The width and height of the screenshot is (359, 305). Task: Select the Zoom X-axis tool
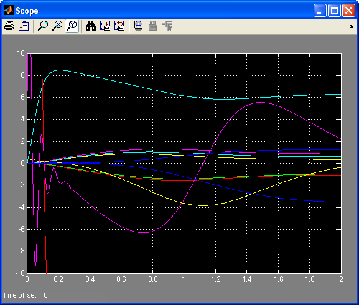point(57,26)
